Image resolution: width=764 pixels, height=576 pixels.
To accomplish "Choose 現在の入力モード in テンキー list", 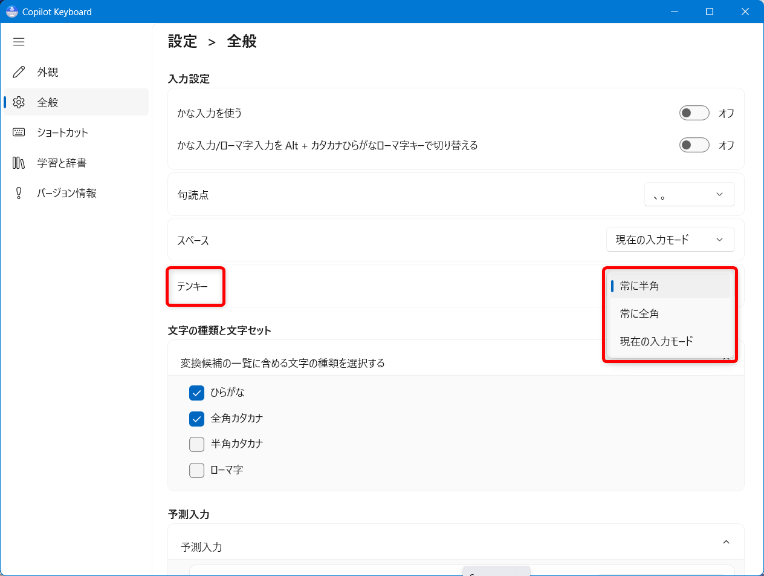I will pos(670,341).
